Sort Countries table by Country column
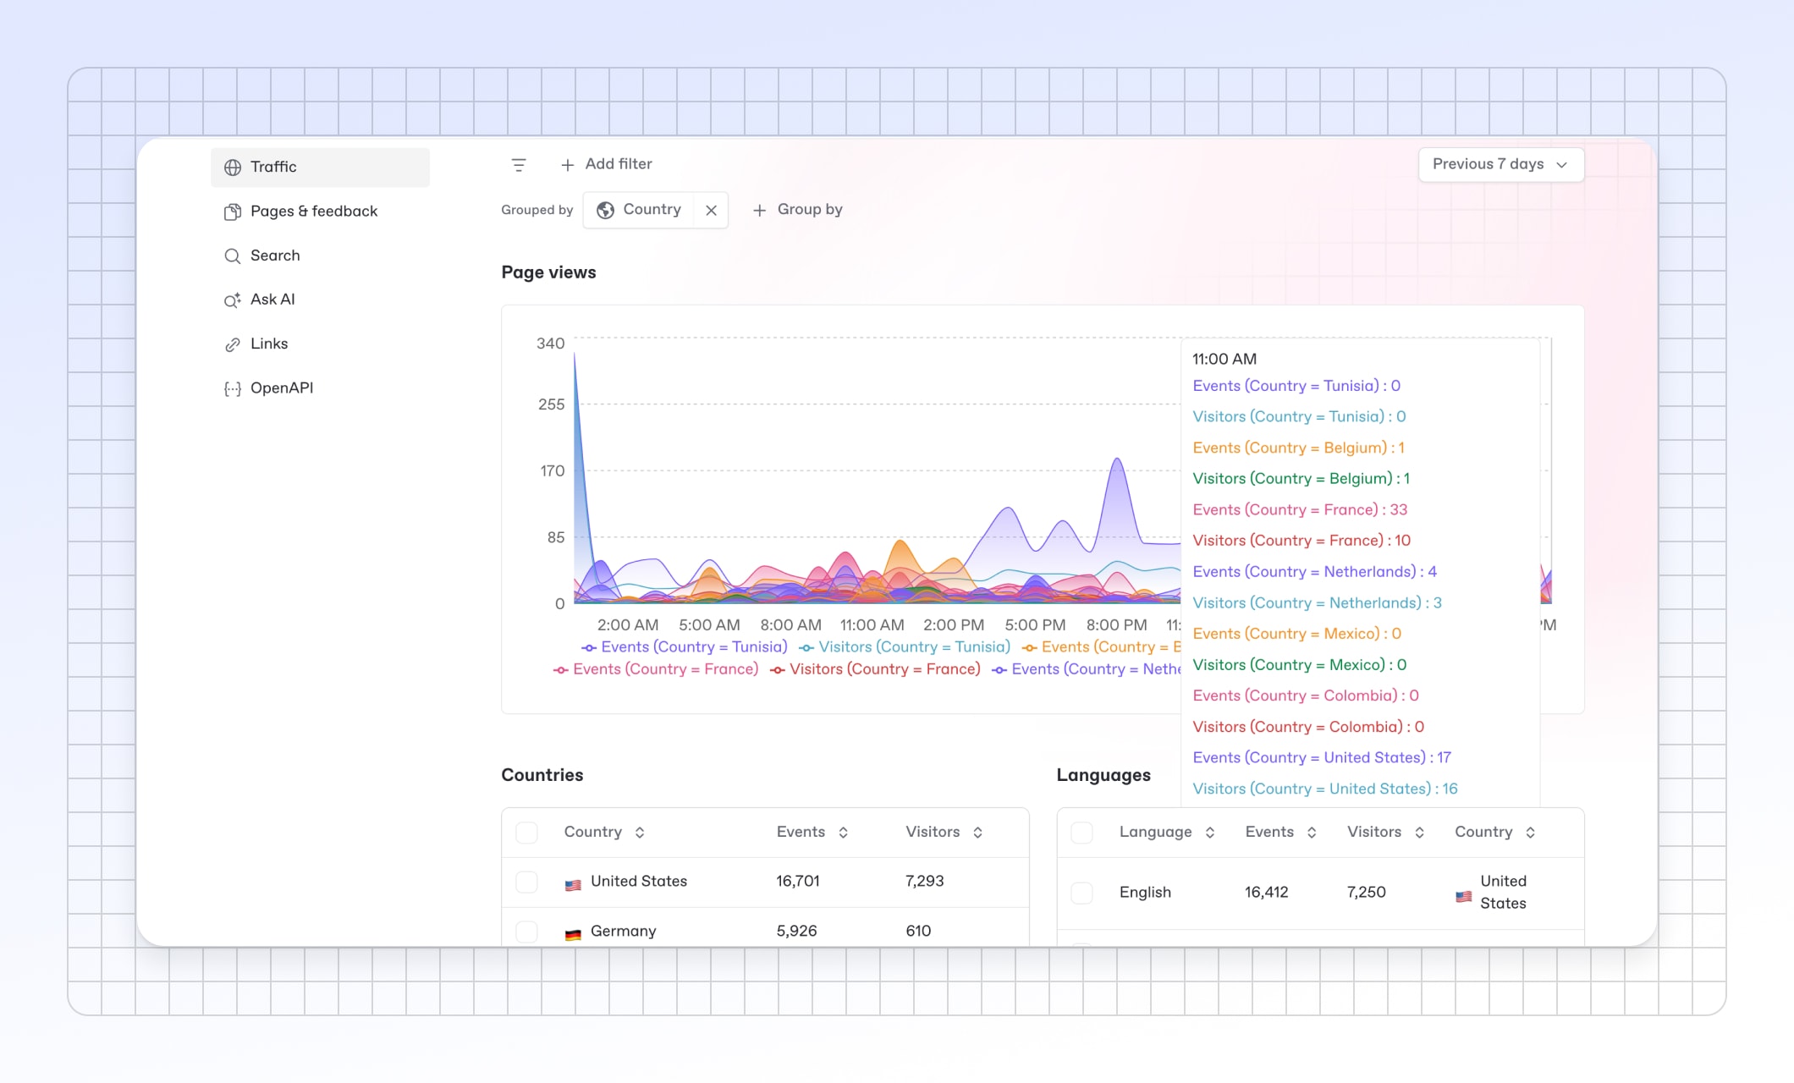 pos(604,833)
